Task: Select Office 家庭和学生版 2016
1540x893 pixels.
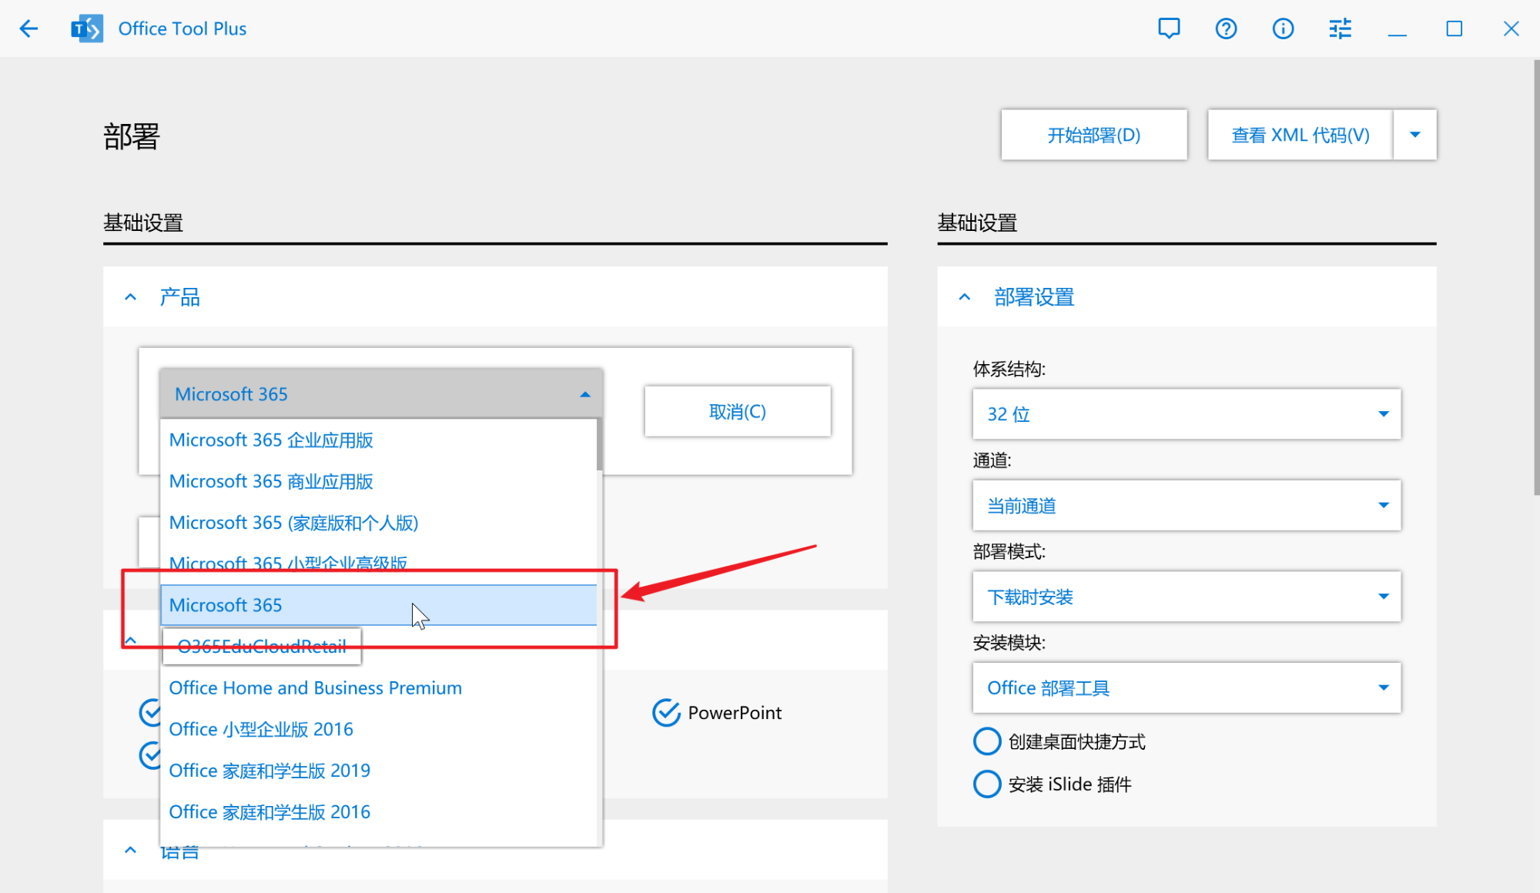Action: pos(378,812)
